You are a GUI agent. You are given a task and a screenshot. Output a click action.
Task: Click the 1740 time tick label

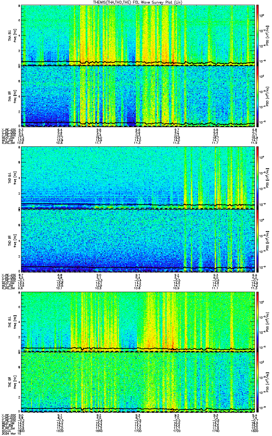(x=215, y=431)
